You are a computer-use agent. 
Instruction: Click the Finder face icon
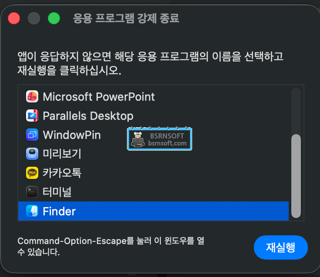(x=32, y=211)
